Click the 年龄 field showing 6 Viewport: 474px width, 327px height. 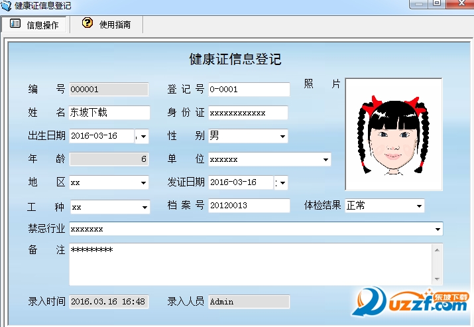pos(109,159)
